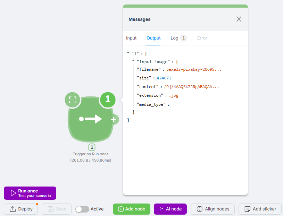Collapse the "1" root object
The image size is (283, 216).
coord(128,53)
